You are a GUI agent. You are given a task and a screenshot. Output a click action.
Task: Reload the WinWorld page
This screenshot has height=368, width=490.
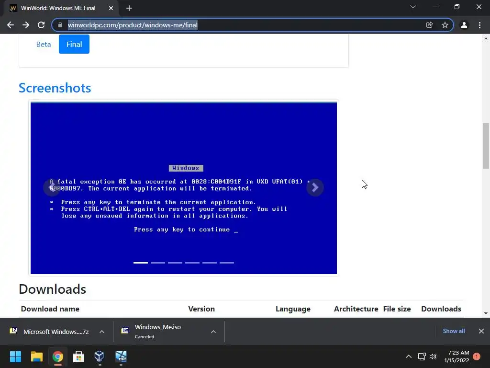click(x=41, y=25)
